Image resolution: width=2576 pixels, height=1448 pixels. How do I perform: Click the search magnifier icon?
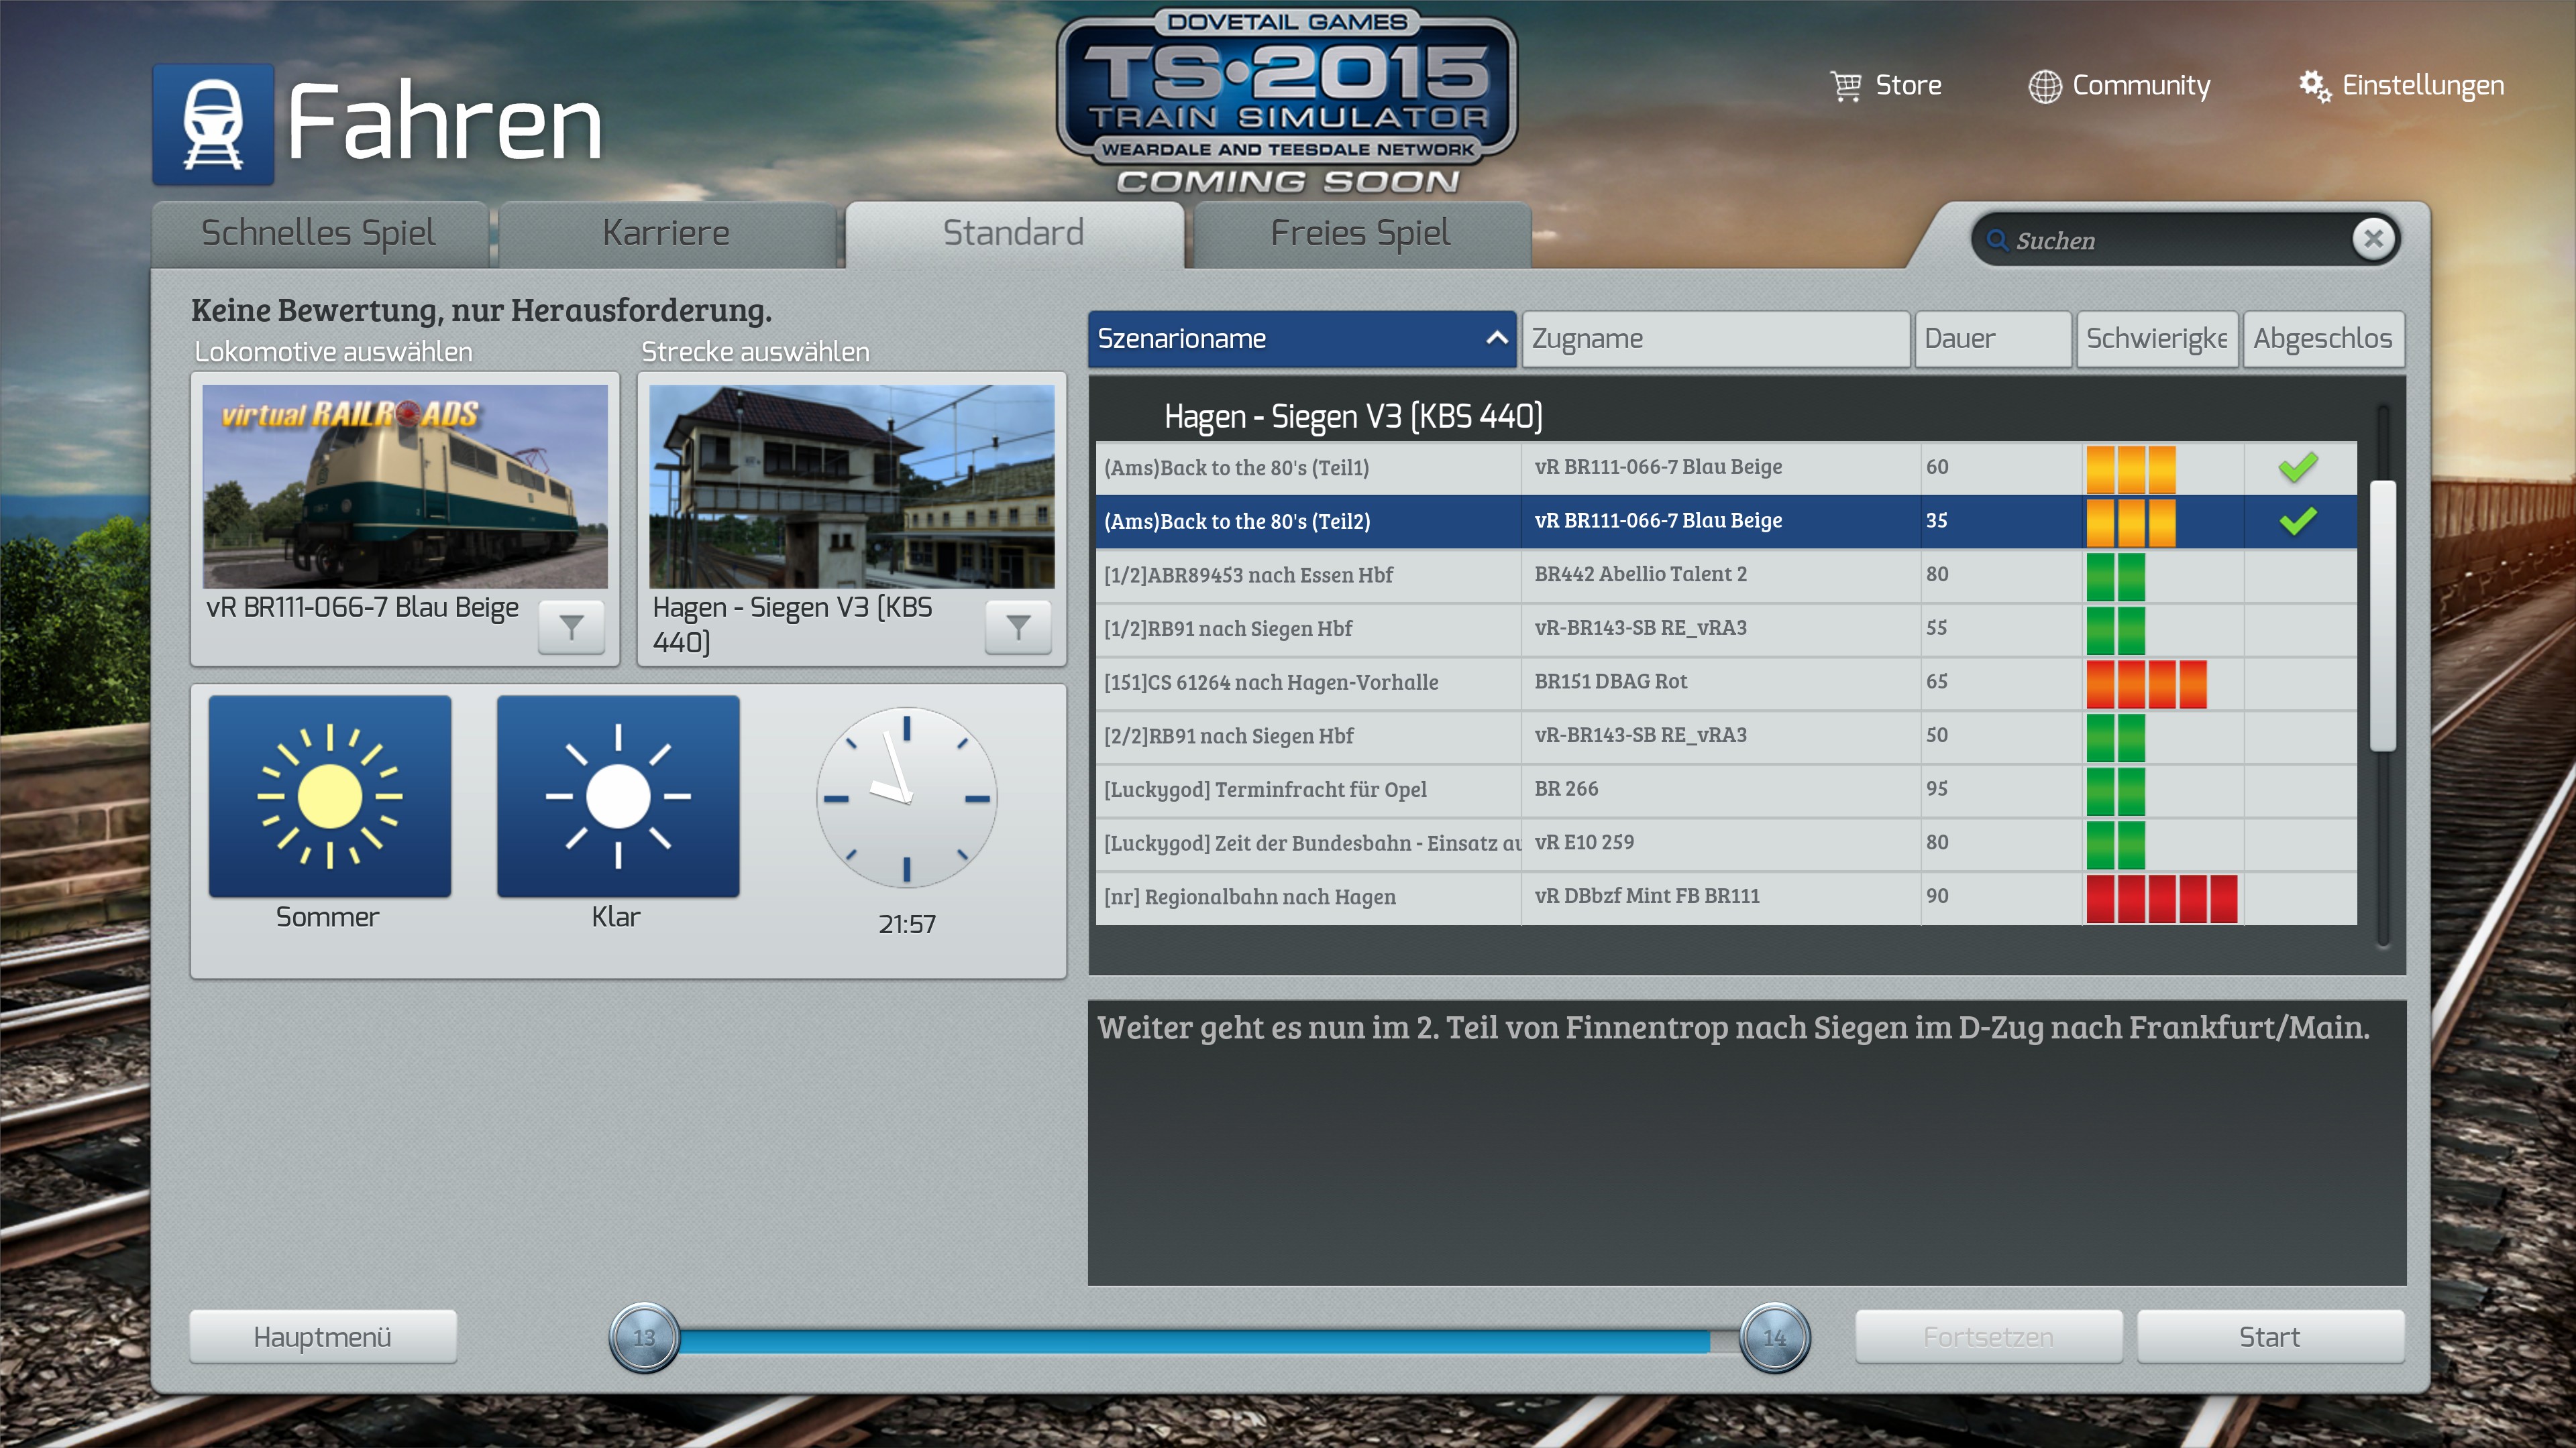pos(1997,241)
